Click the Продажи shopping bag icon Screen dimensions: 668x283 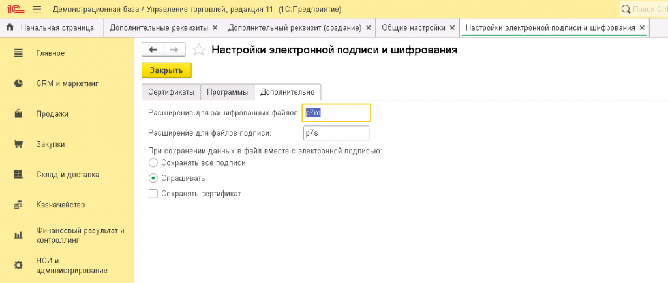coord(18,113)
